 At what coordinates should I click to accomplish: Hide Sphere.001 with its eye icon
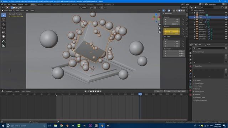(226, 29)
